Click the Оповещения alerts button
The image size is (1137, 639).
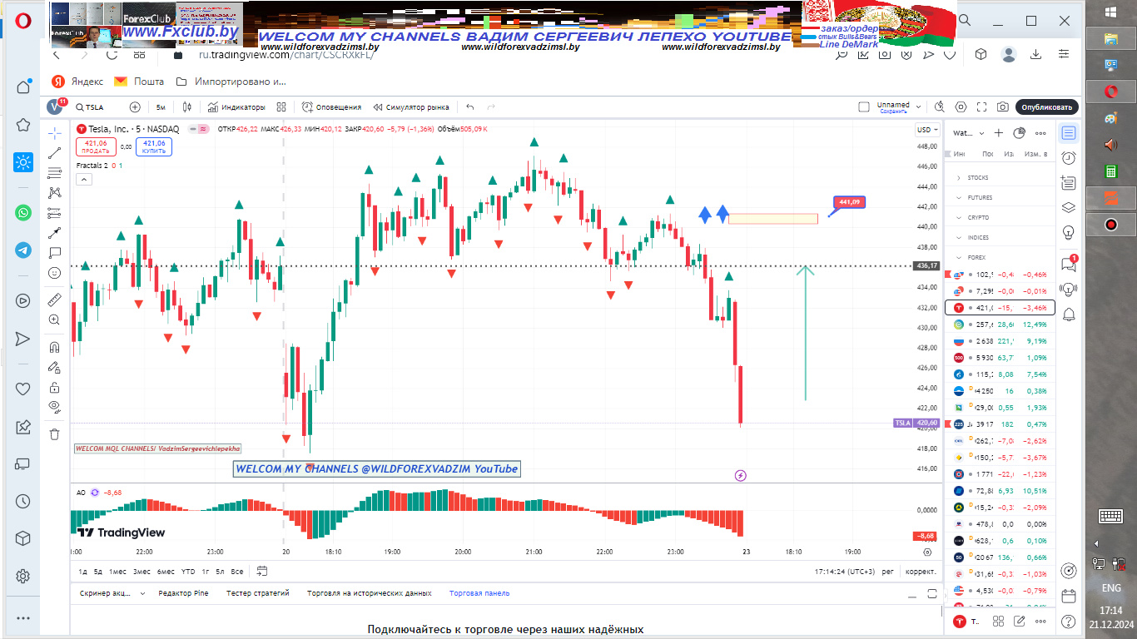331,107
